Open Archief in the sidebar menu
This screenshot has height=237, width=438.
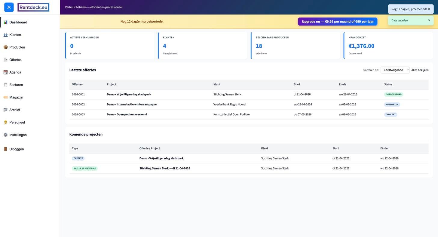click(14, 110)
